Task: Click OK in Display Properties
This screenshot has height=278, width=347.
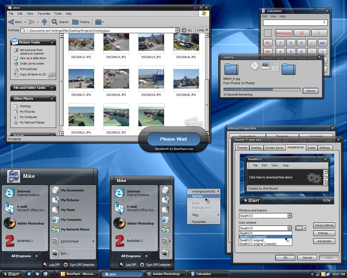Action: click(x=285, y=258)
